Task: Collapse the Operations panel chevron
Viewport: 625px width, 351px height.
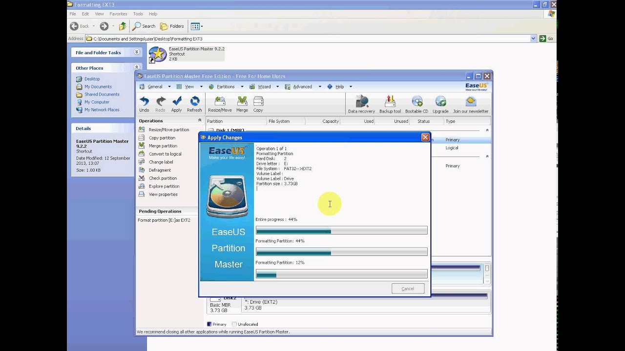Action: [199, 120]
